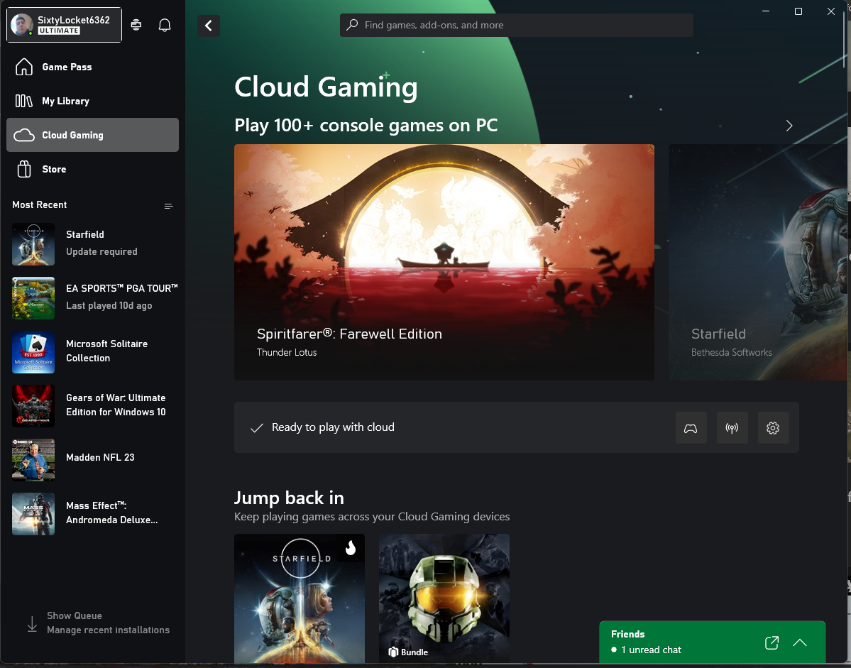Pop out the Friends panel
The height and width of the screenshot is (668, 851).
pyautogui.click(x=772, y=642)
